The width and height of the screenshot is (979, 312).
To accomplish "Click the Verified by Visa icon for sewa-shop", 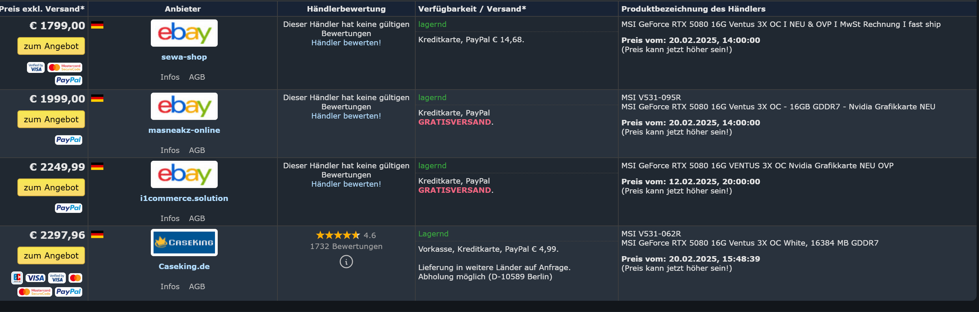I will point(36,67).
